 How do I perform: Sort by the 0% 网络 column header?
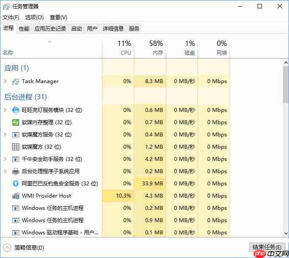[214, 48]
